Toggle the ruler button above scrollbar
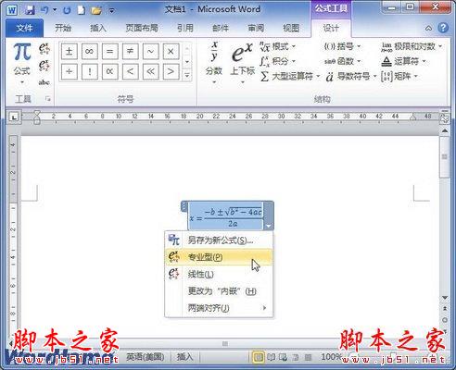 coord(445,118)
